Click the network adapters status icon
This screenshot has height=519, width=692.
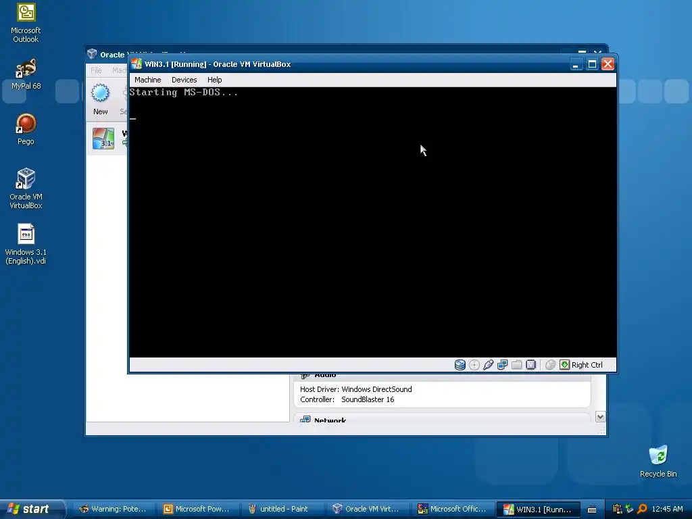[502, 365]
